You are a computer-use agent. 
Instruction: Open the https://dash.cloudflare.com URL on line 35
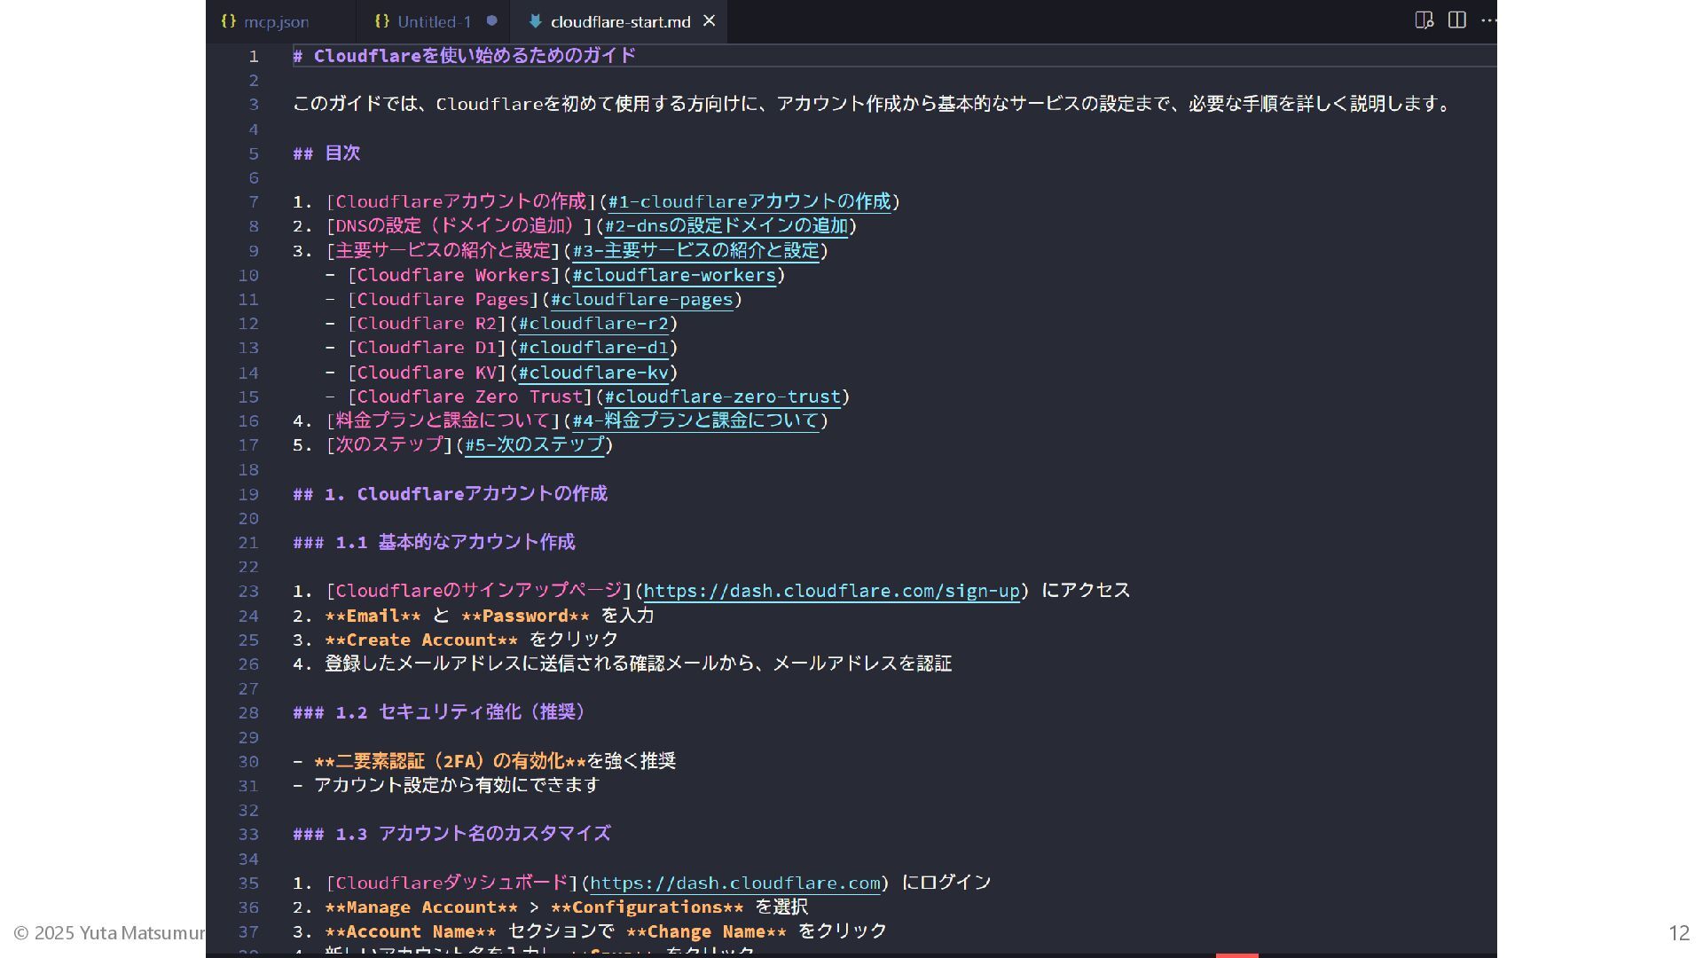tap(735, 883)
